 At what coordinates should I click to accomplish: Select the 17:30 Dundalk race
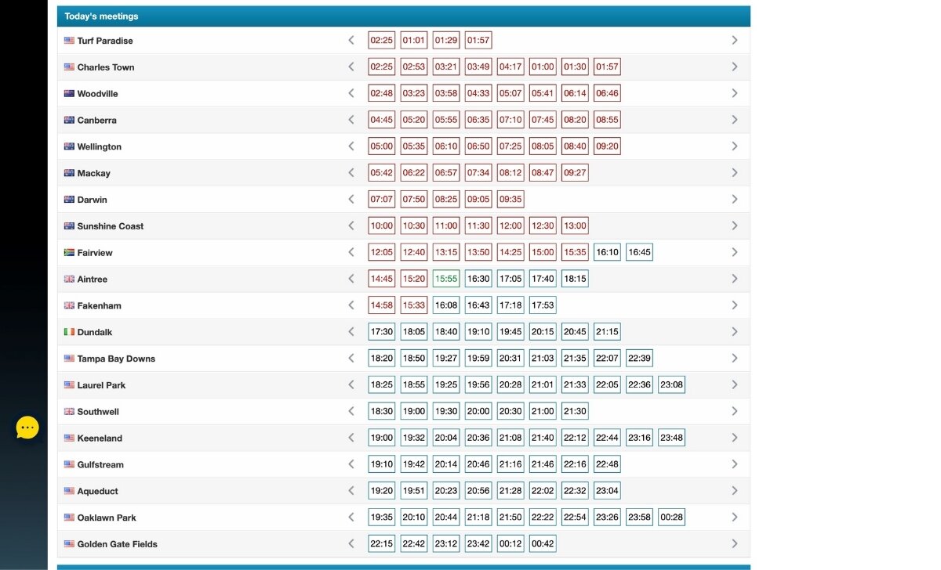(382, 332)
